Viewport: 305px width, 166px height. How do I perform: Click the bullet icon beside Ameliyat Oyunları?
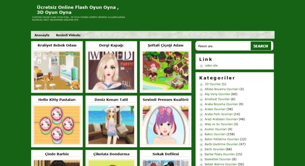(x=201, y=99)
